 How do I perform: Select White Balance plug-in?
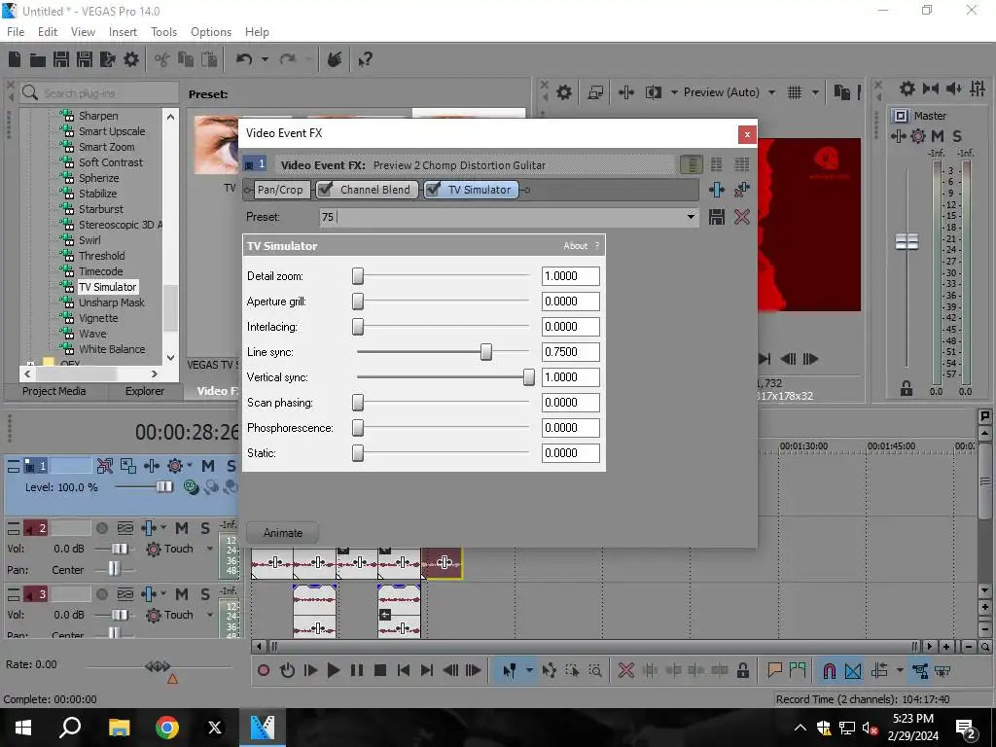[x=112, y=349]
